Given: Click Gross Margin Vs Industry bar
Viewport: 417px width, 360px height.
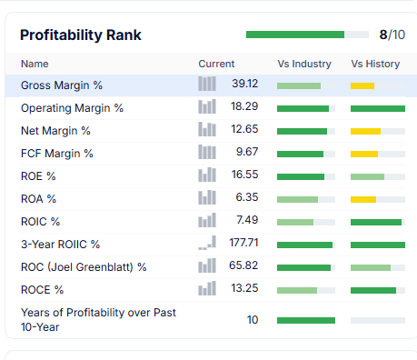Looking at the screenshot, I should 306,85.
